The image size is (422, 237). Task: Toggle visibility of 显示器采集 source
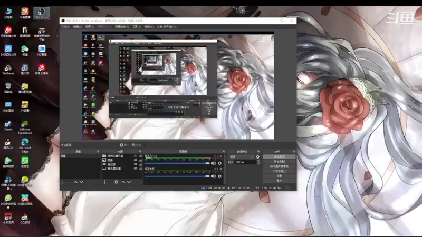pos(136,169)
